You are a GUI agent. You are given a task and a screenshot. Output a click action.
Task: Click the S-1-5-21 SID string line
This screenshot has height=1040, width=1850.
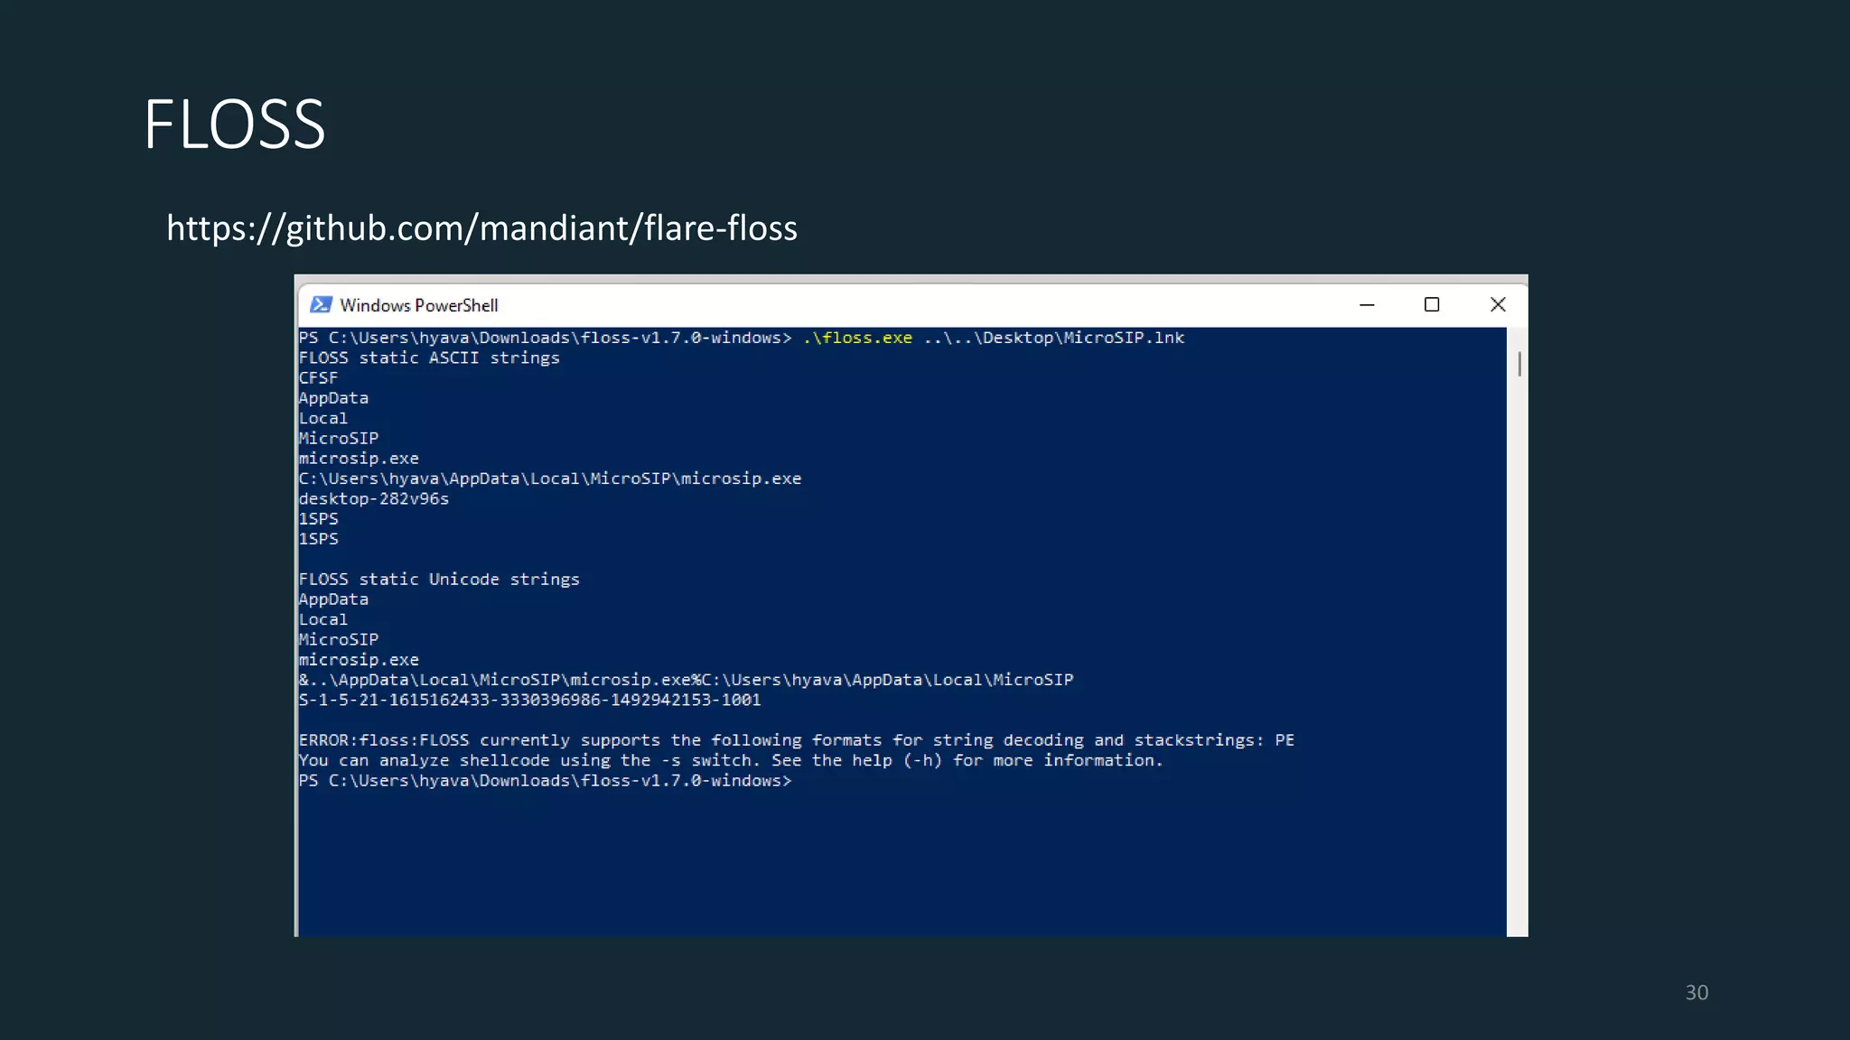point(530,701)
